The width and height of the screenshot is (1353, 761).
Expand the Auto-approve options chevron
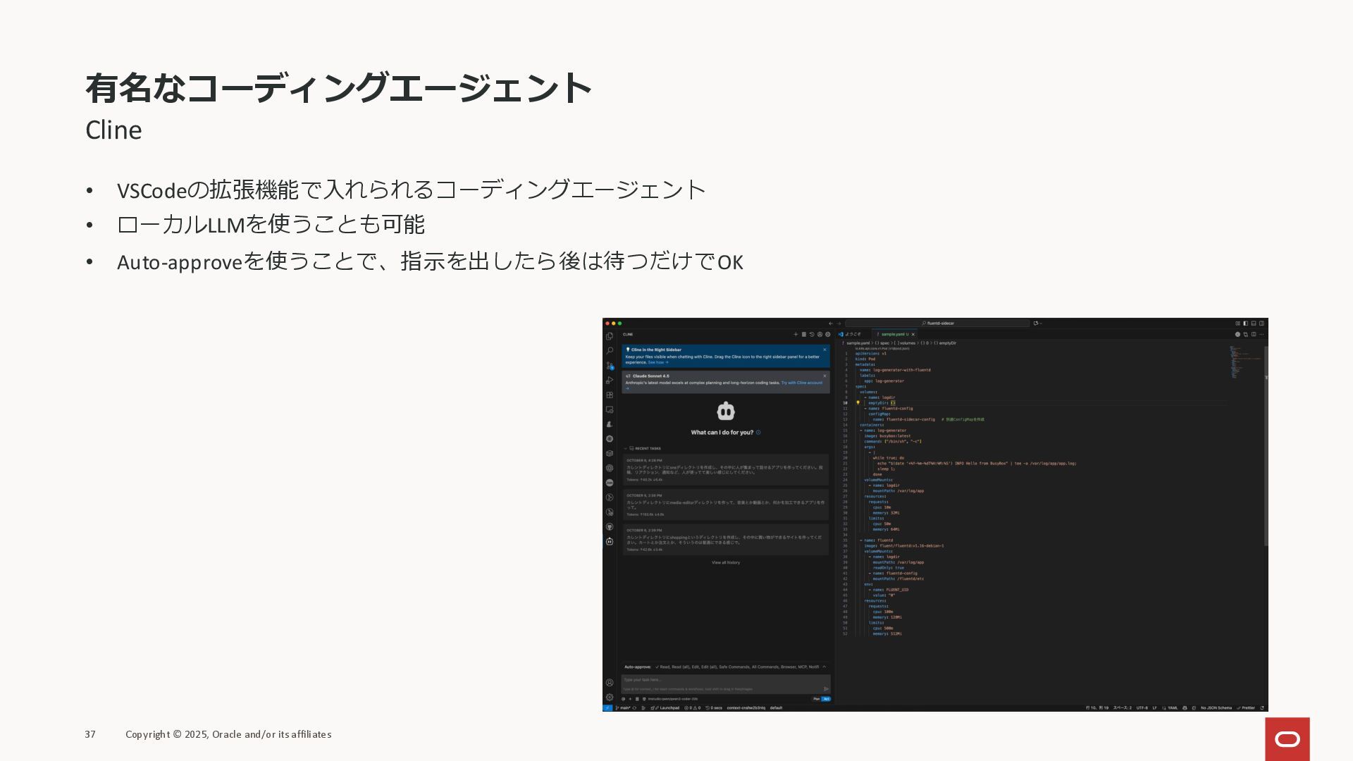[824, 667]
